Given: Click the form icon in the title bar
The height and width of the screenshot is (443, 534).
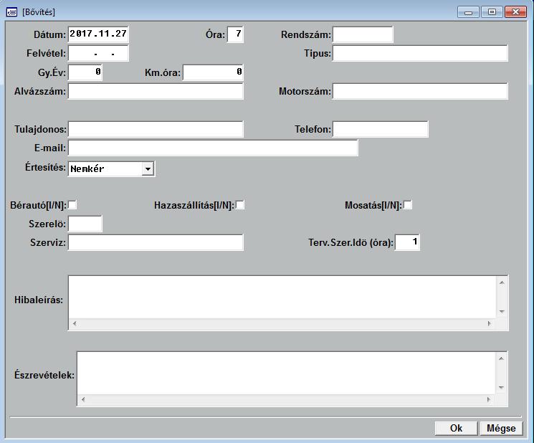Looking at the screenshot, I should tap(11, 12).
